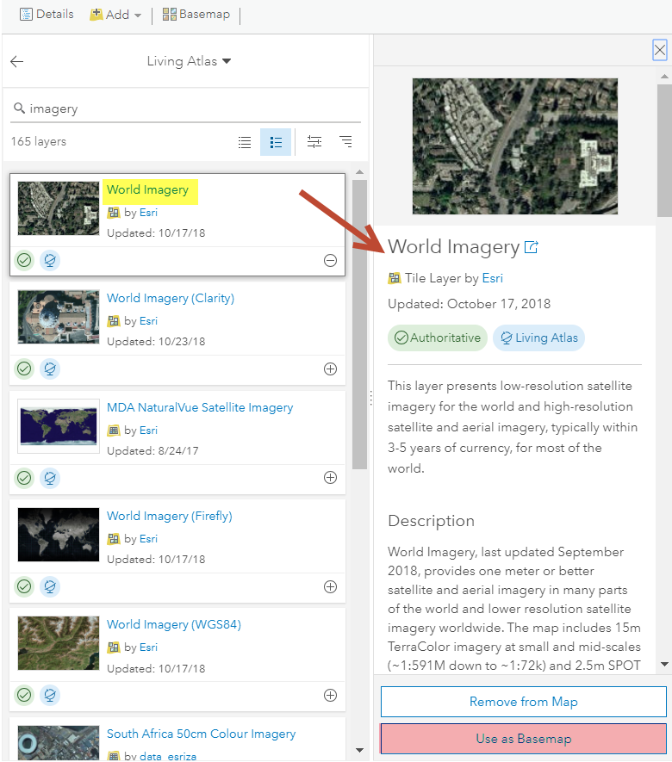Switch to compact list view
Image resolution: width=672 pixels, height=762 pixels.
click(x=245, y=142)
